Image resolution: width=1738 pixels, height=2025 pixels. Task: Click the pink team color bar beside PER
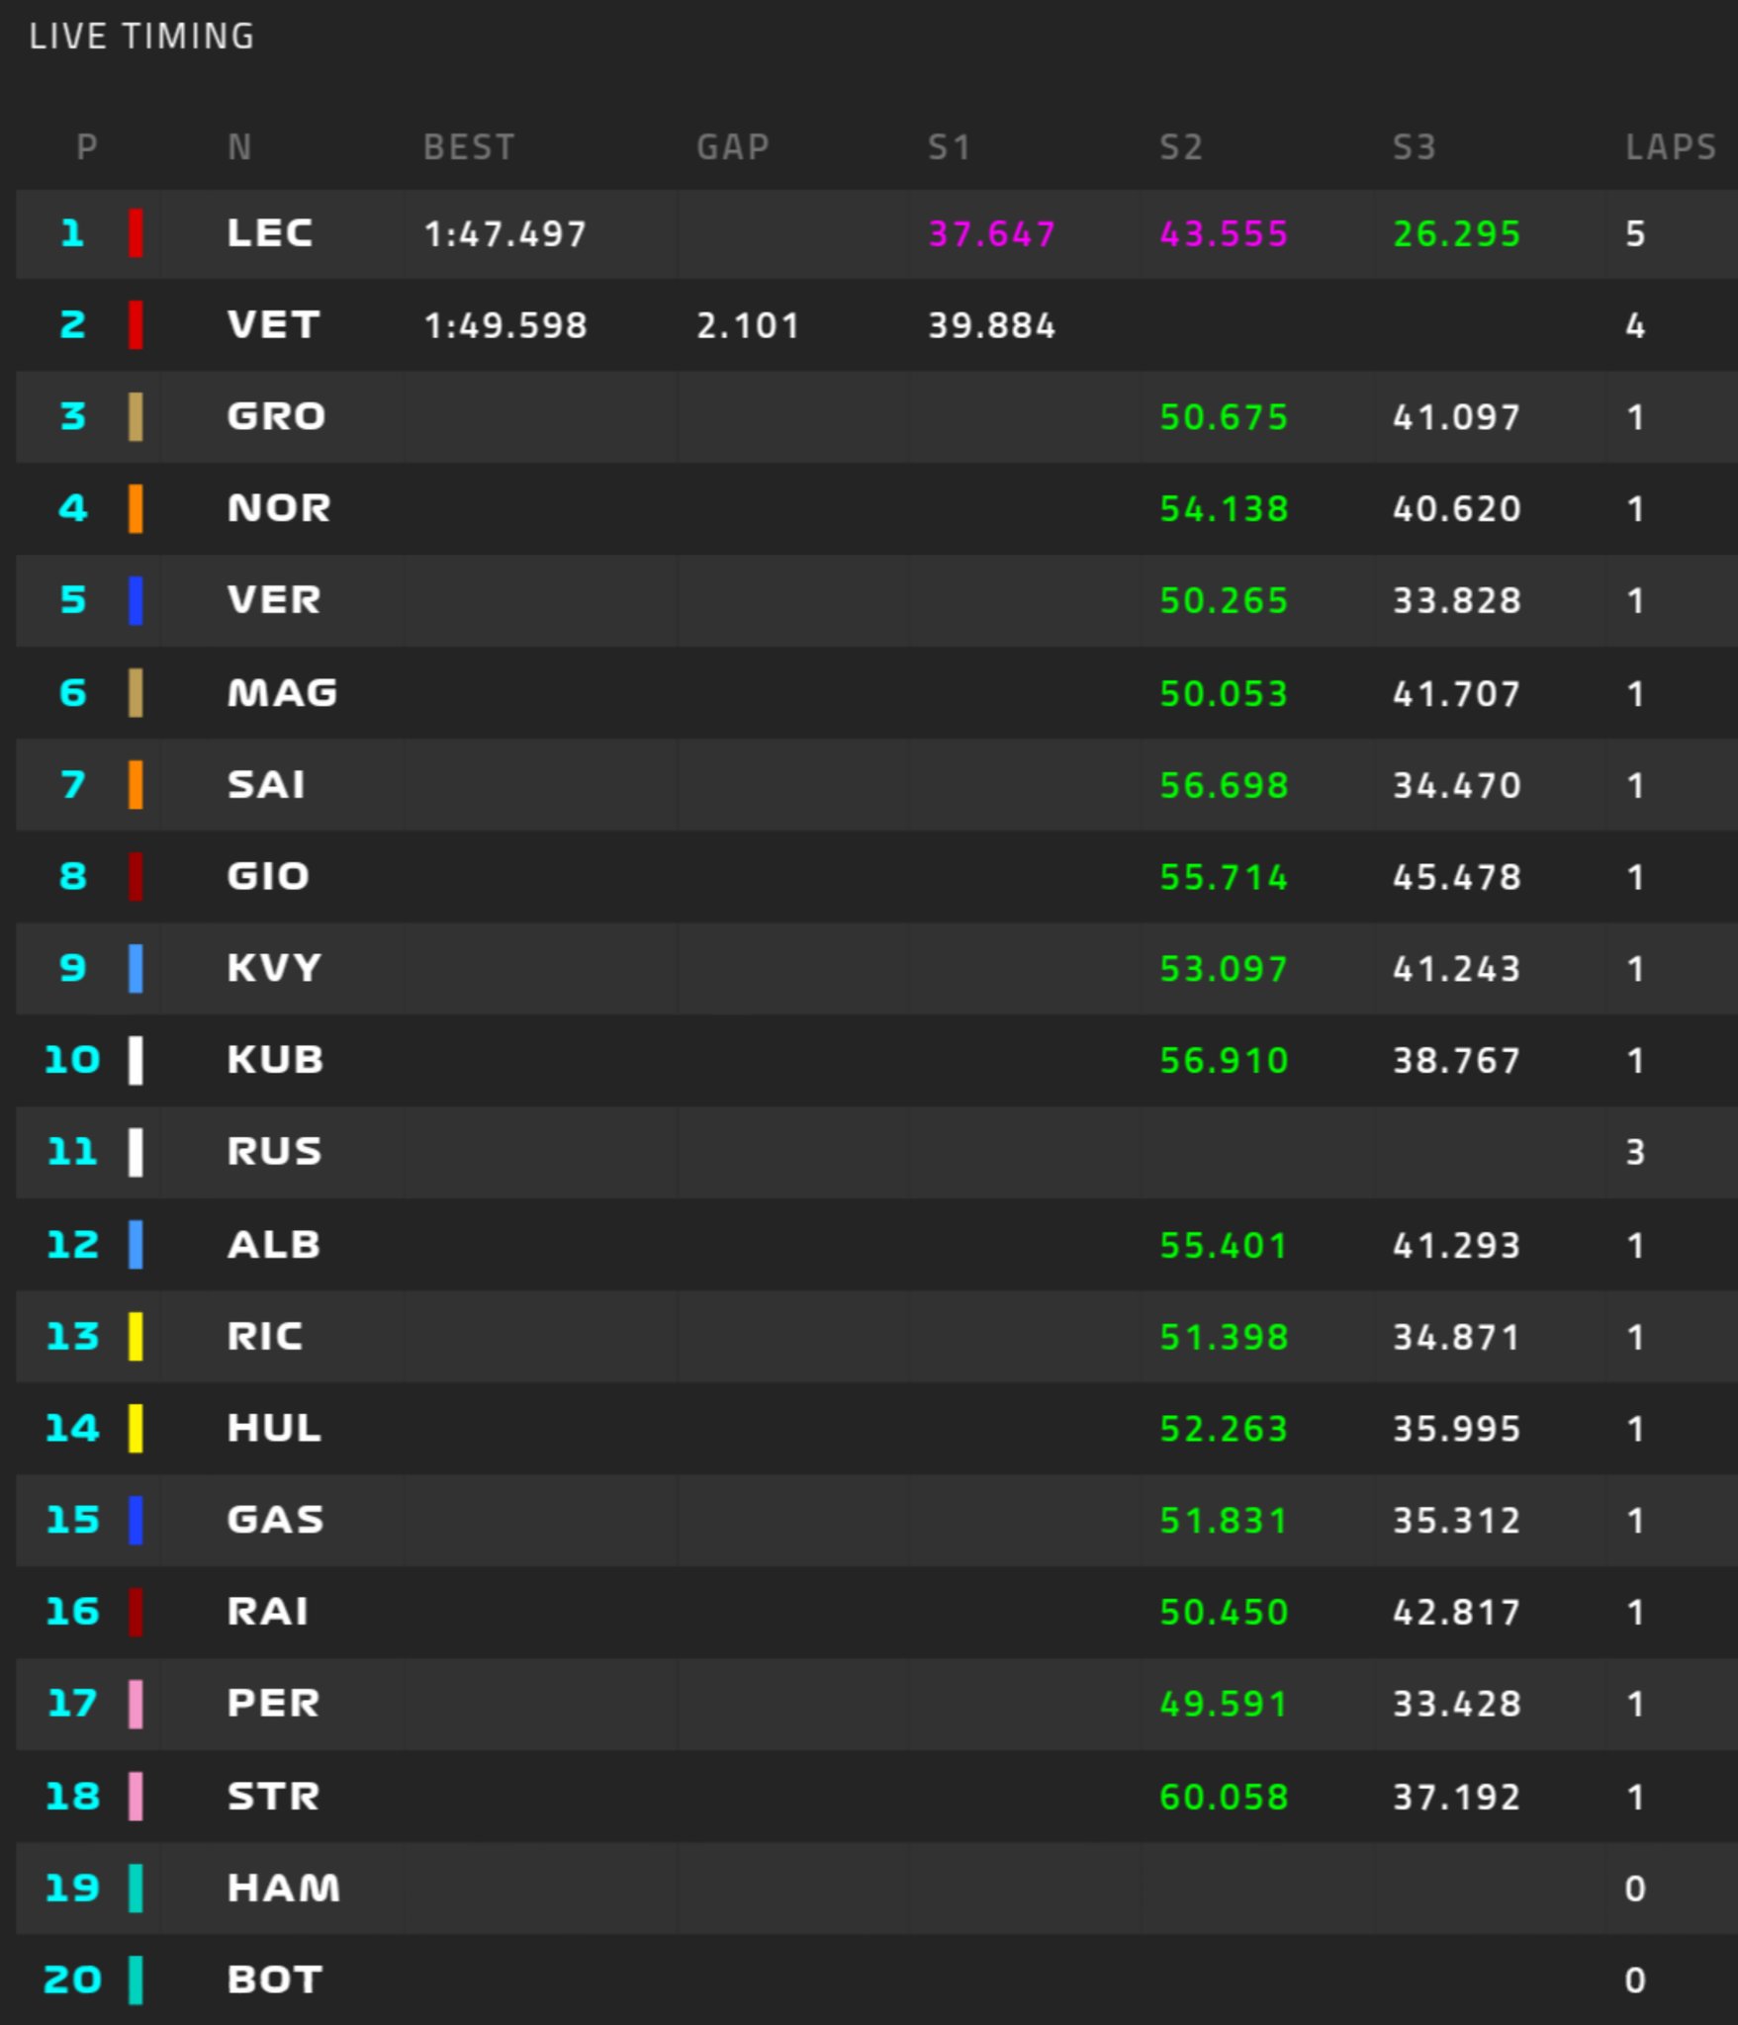point(136,1704)
